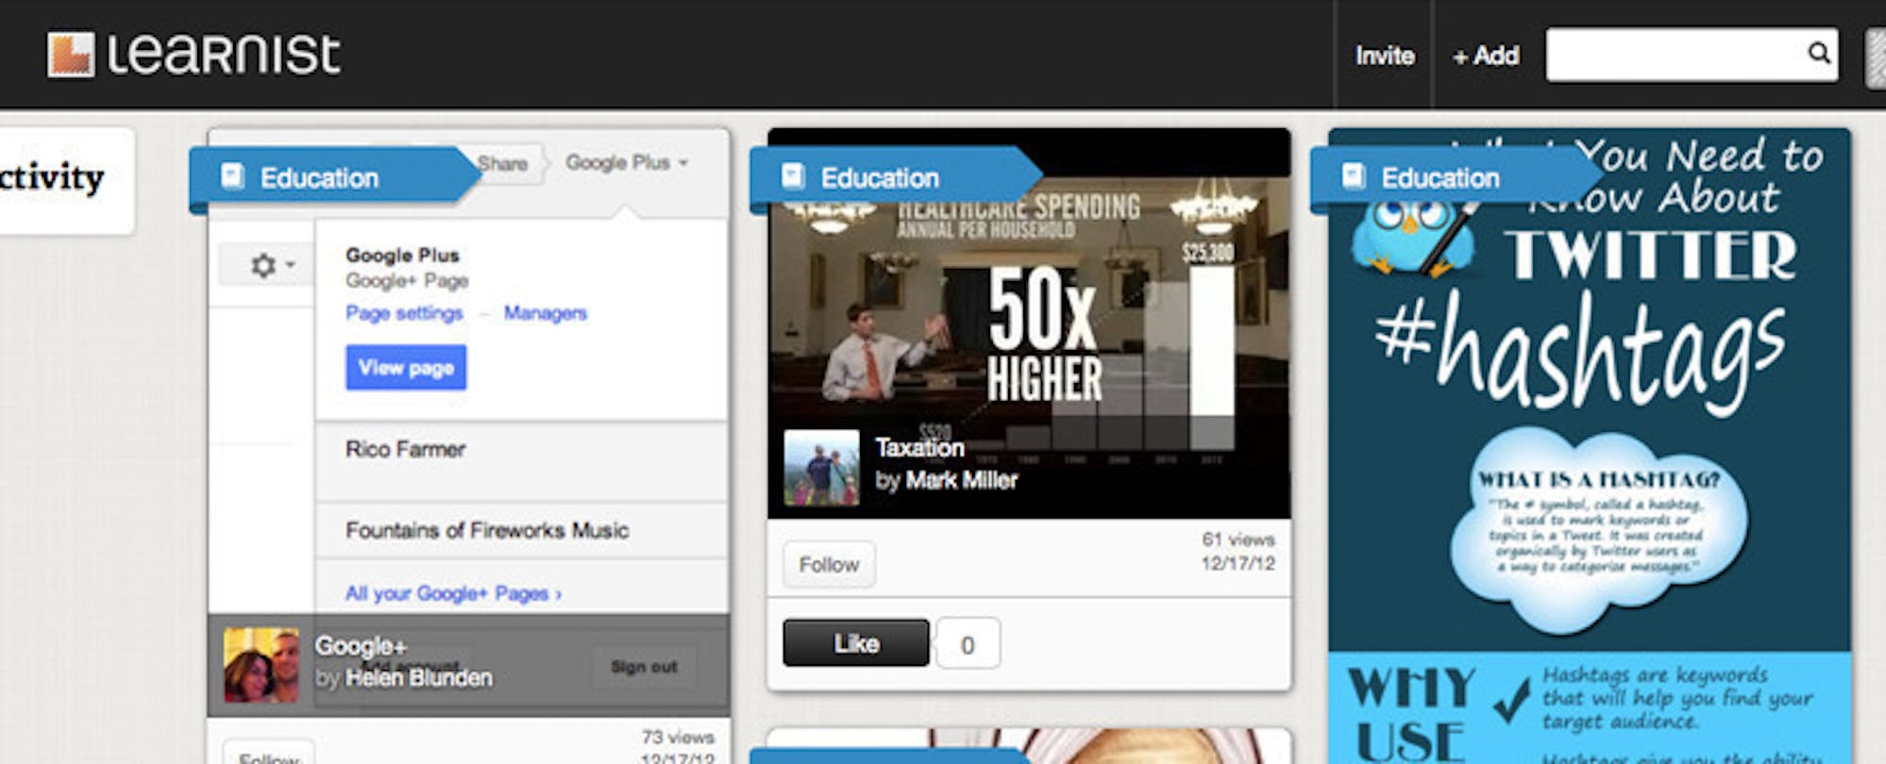Click Helen Blunden's avatar thumbnail
Viewport: 1886px width, 764px height.
point(261,665)
